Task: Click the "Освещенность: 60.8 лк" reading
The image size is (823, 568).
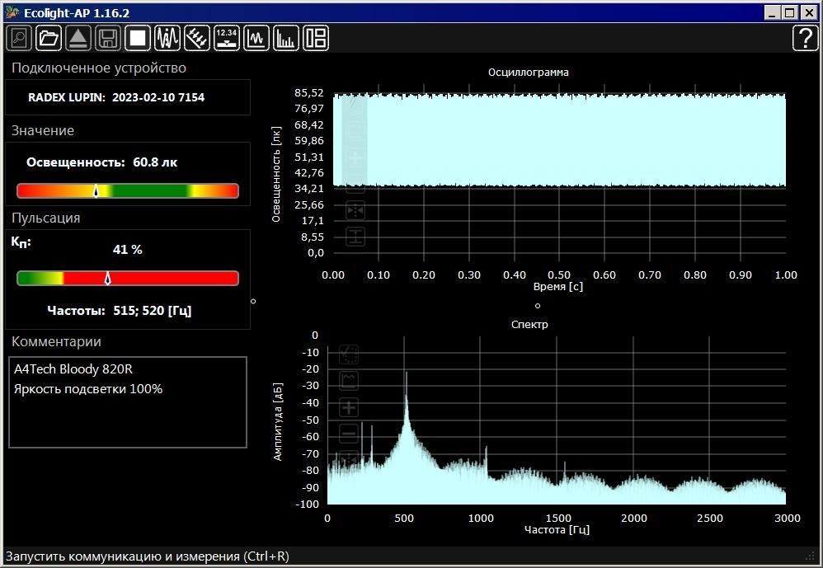Action: point(101,162)
